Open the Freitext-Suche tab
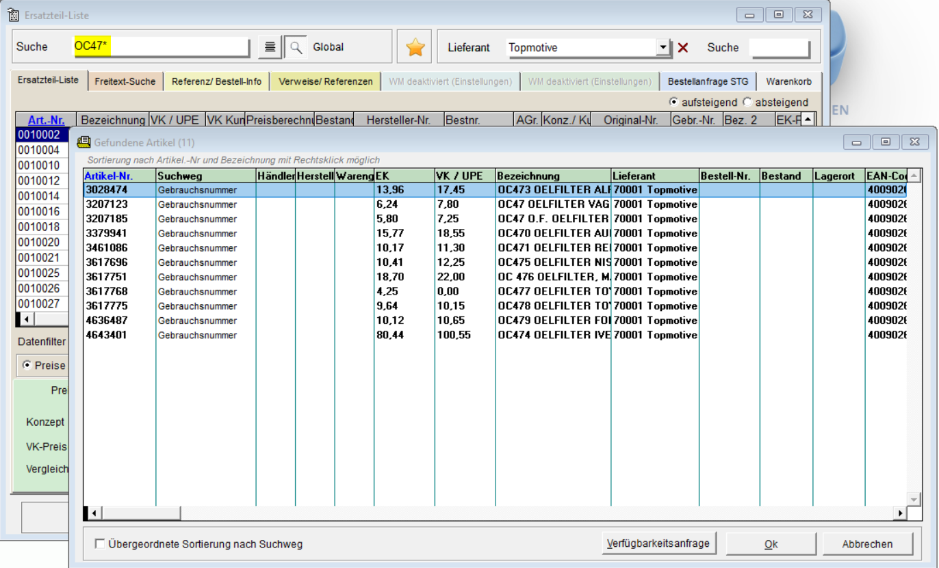 pyautogui.click(x=125, y=81)
